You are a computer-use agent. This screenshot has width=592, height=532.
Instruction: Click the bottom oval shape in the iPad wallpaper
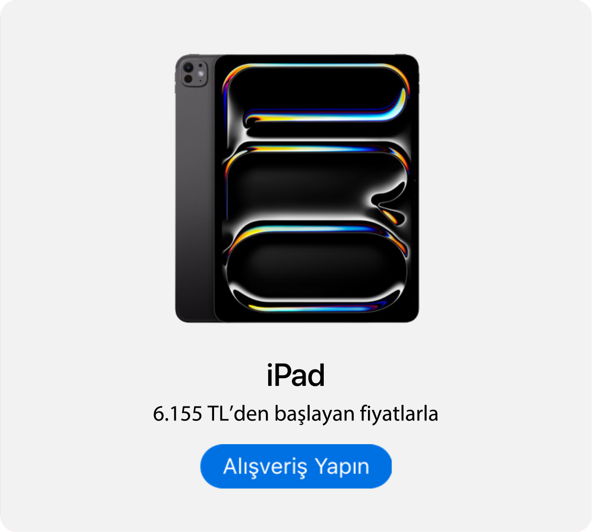click(x=316, y=269)
